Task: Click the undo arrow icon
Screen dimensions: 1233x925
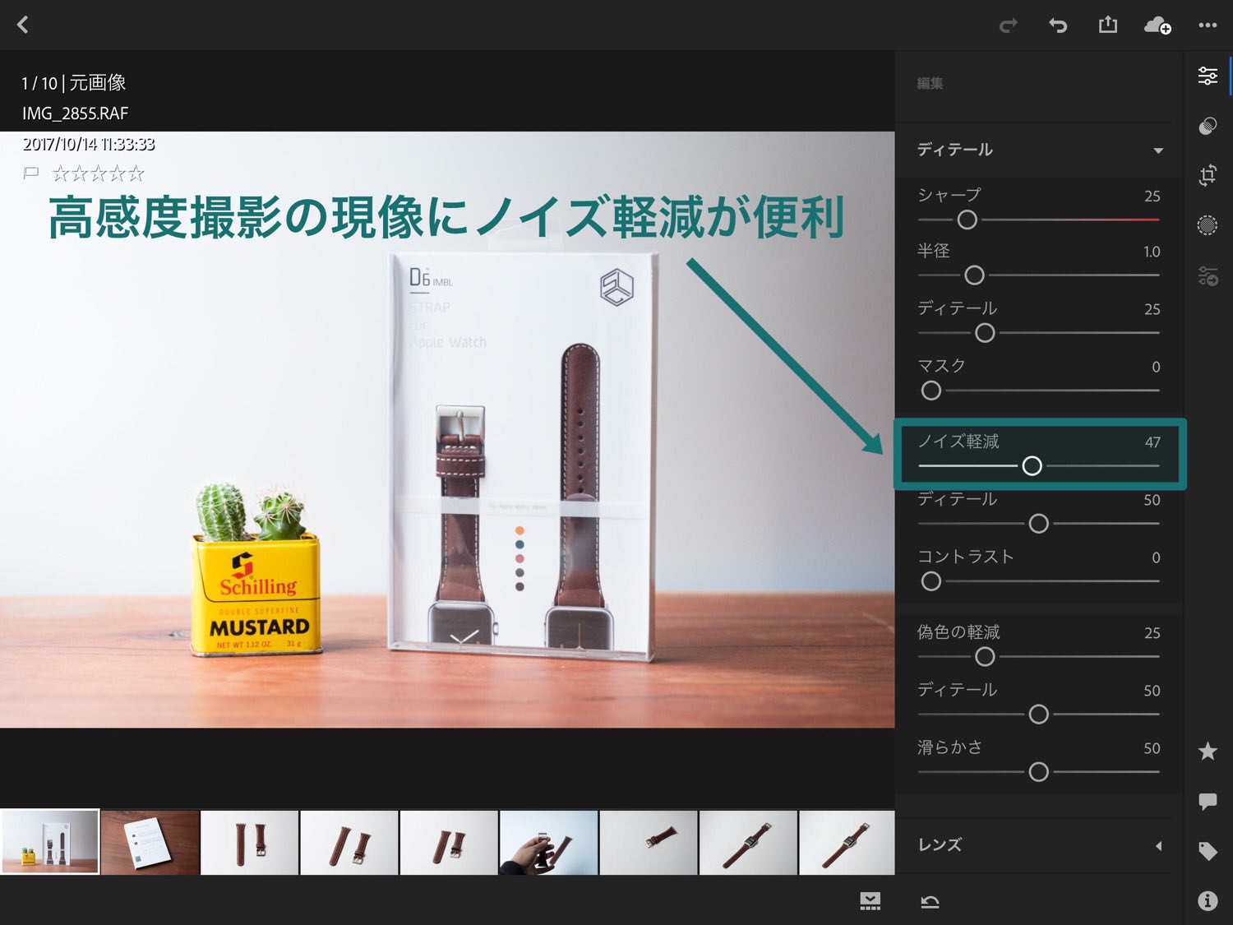Action: pos(1057,25)
